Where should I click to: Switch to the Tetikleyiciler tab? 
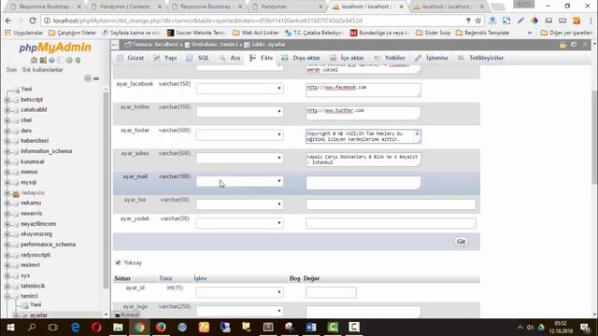coord(480,58)
